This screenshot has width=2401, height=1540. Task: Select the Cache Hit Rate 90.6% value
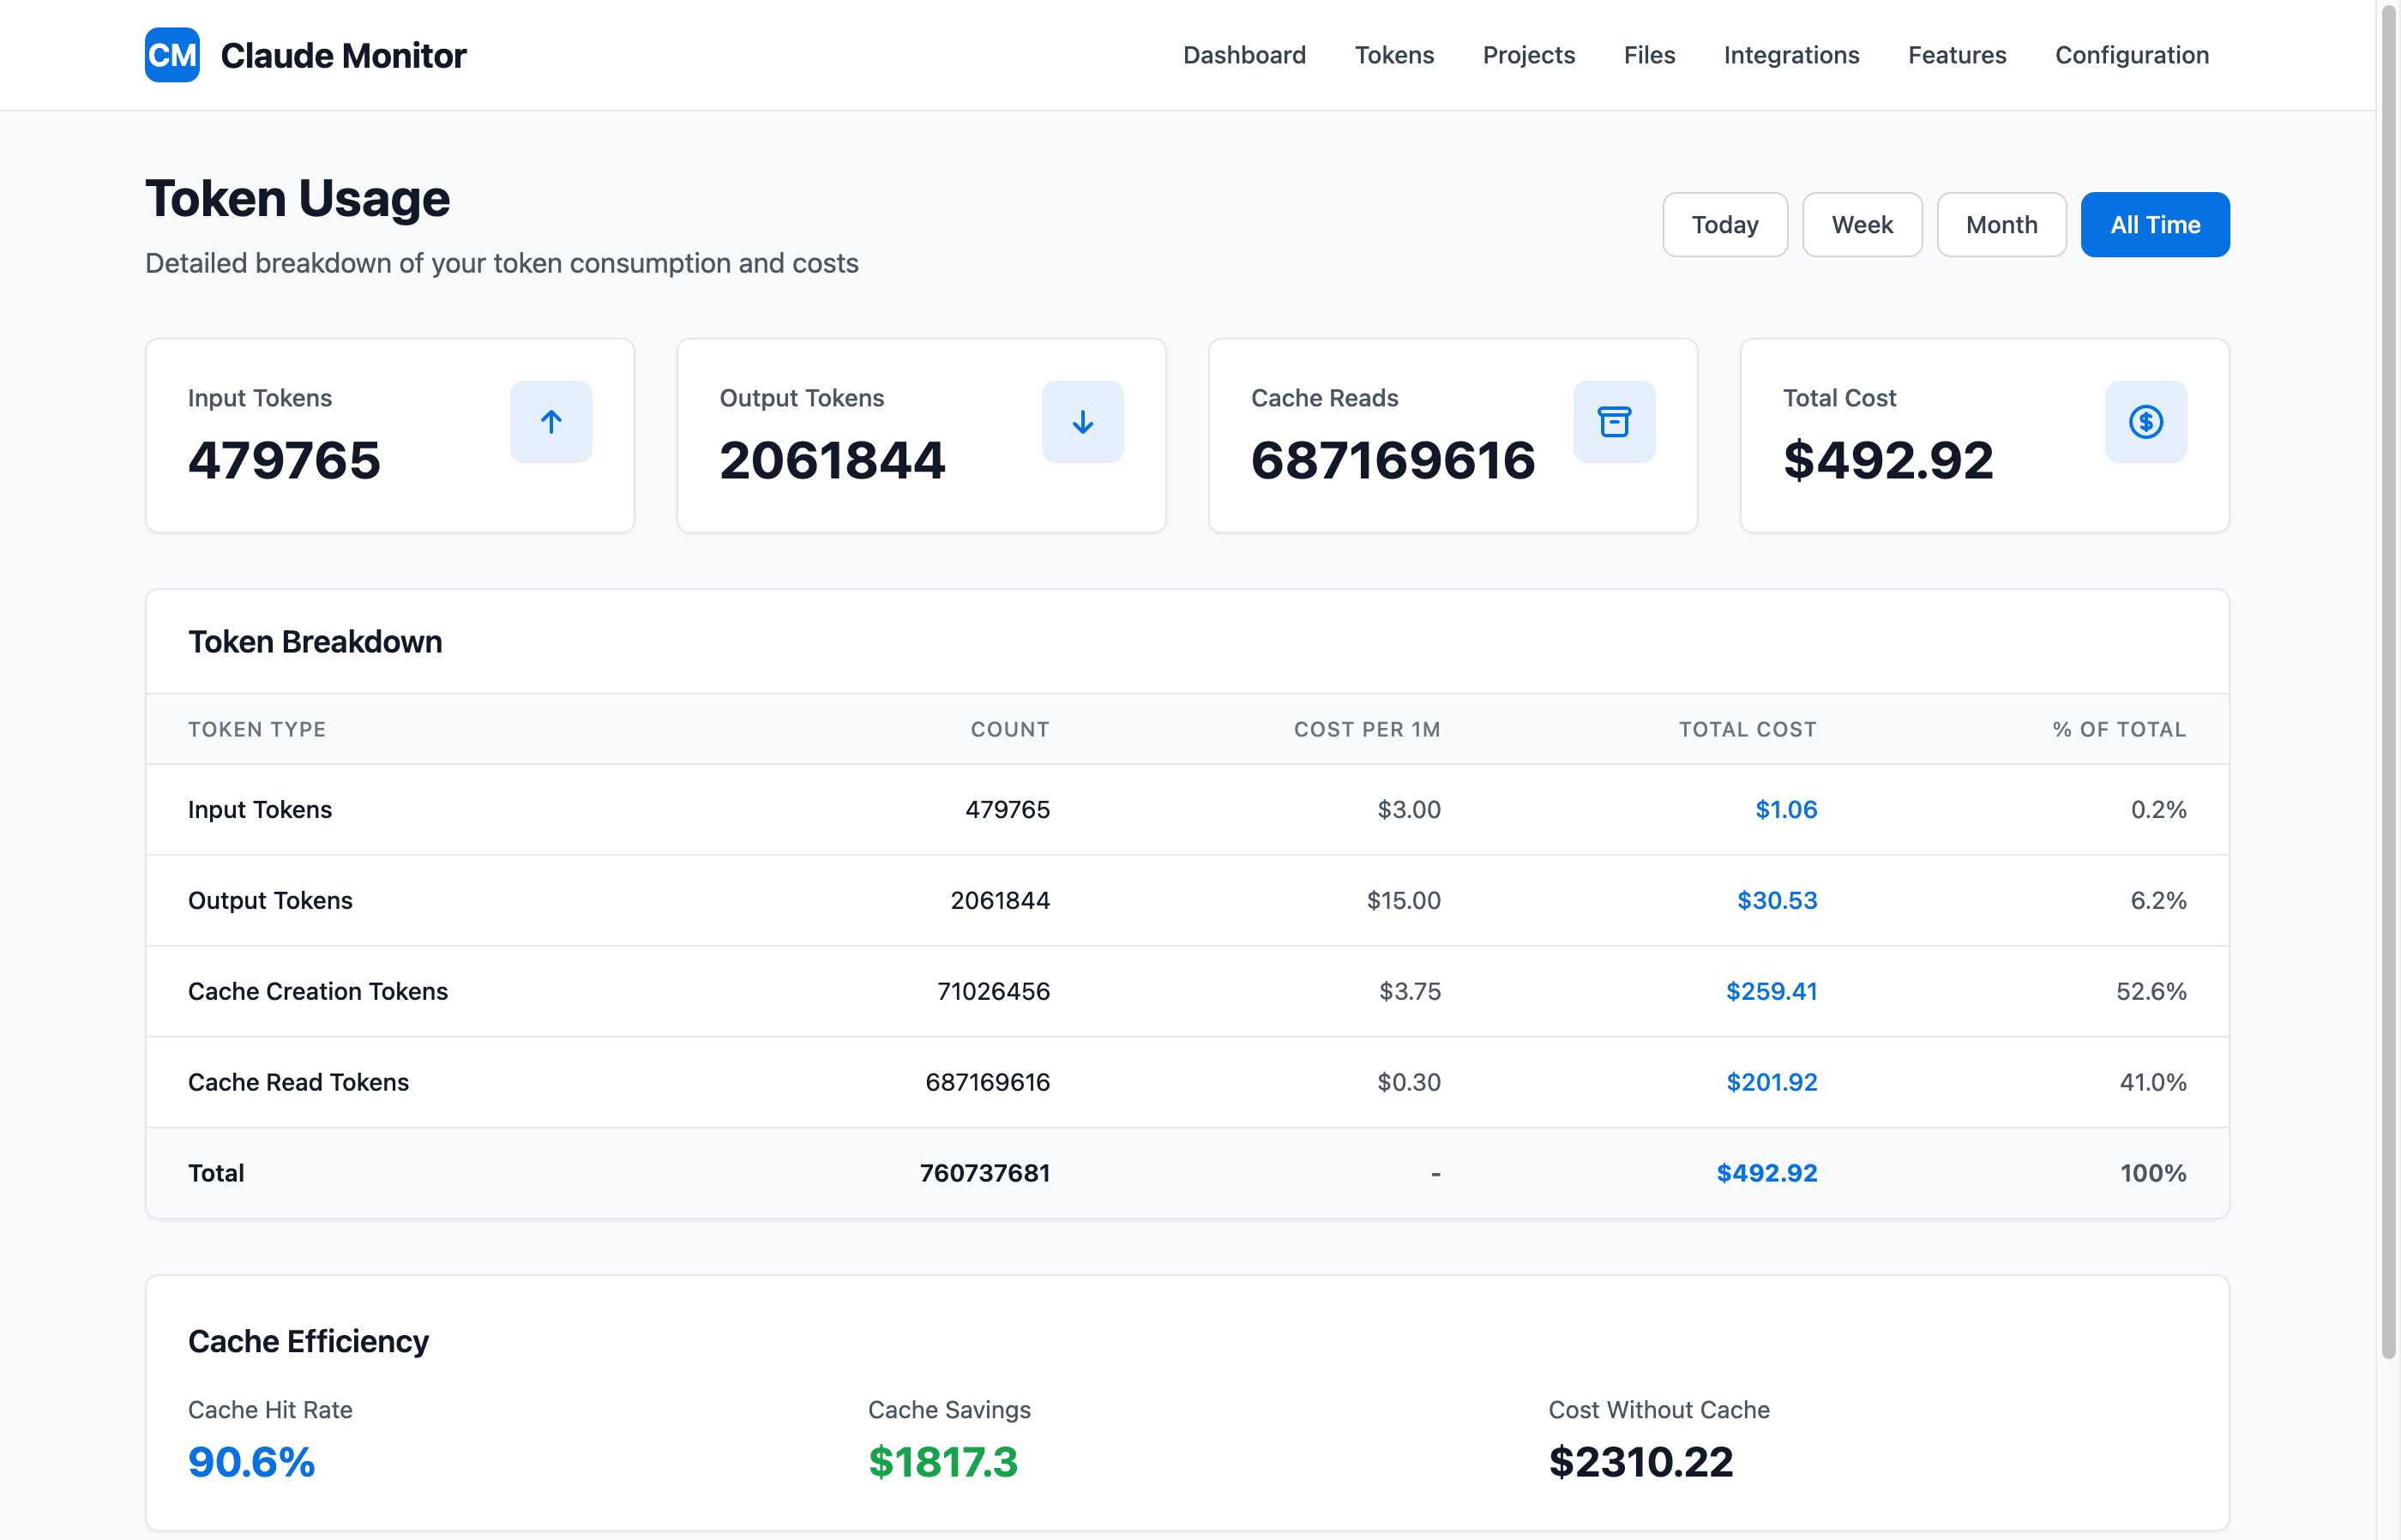[250, 1462]
